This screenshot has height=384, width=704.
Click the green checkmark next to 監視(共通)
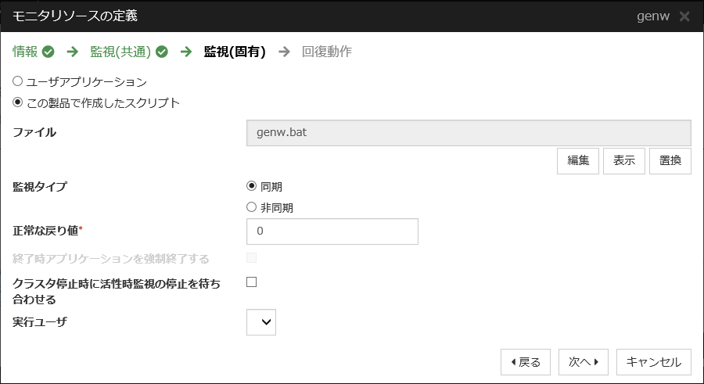pos(162,52)
